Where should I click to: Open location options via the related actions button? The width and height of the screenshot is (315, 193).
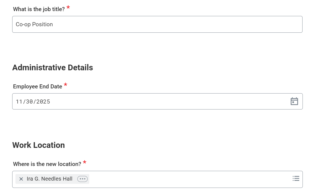[x=82, y=179]
